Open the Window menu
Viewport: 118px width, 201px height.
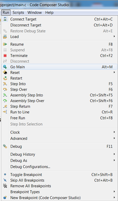point(35,13)
